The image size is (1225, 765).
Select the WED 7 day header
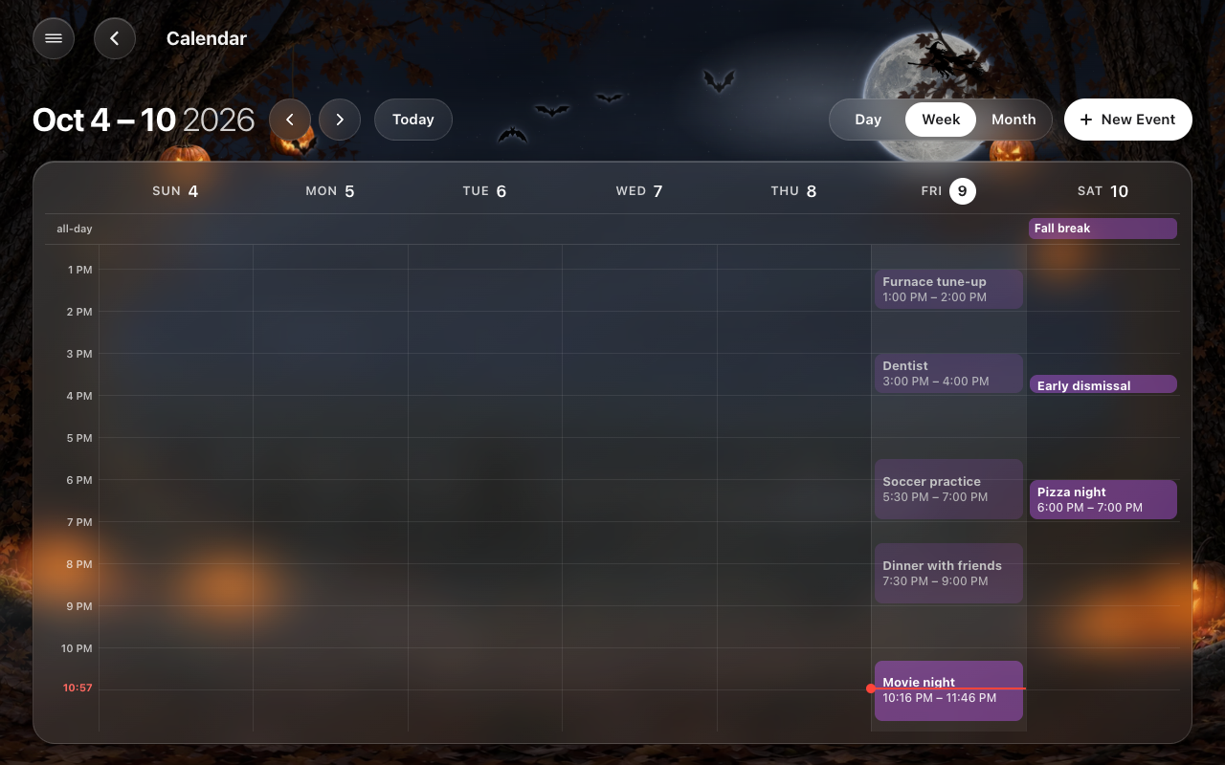pos(639,191)
